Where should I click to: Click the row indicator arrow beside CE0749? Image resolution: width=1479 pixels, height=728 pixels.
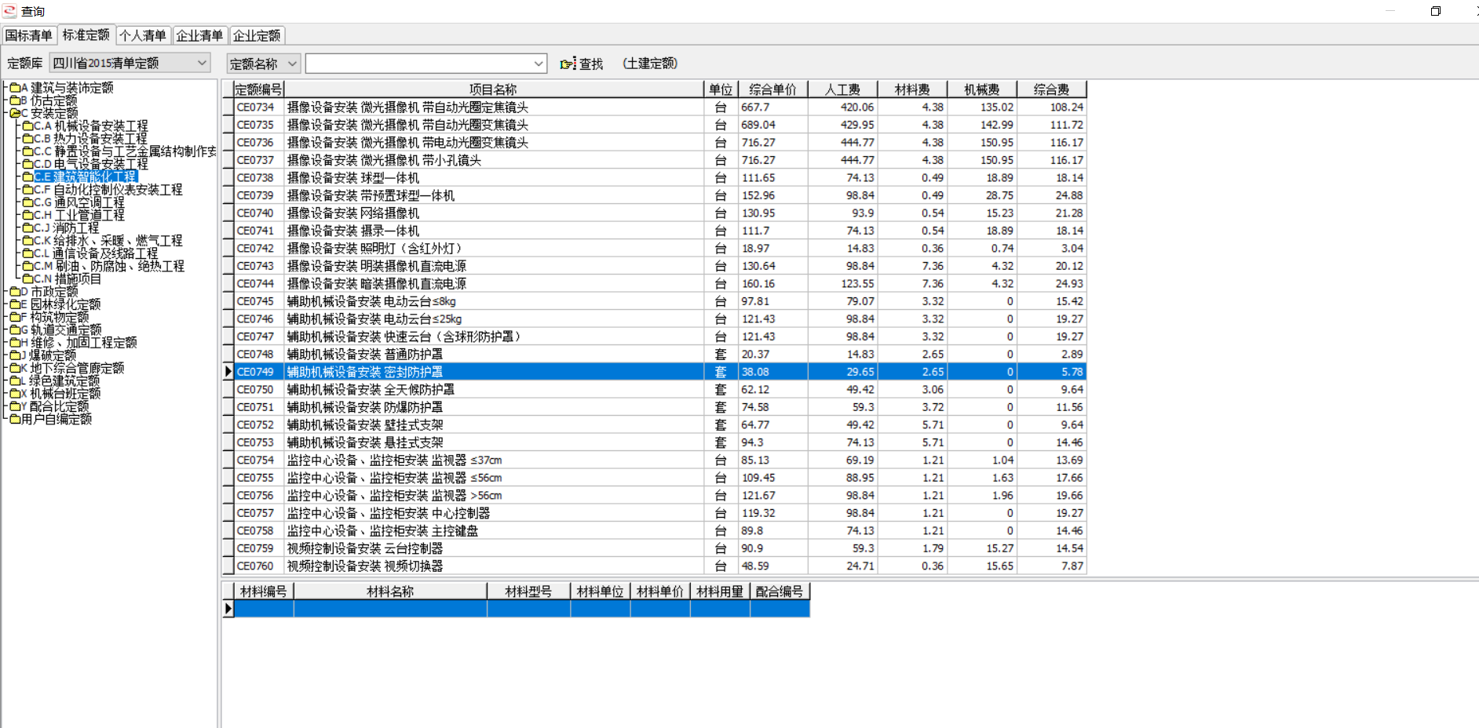coord(228,372)
